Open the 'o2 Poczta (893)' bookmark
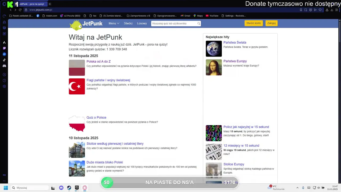The height and width of the screenshot is (192, 341). tap(70, 16)
